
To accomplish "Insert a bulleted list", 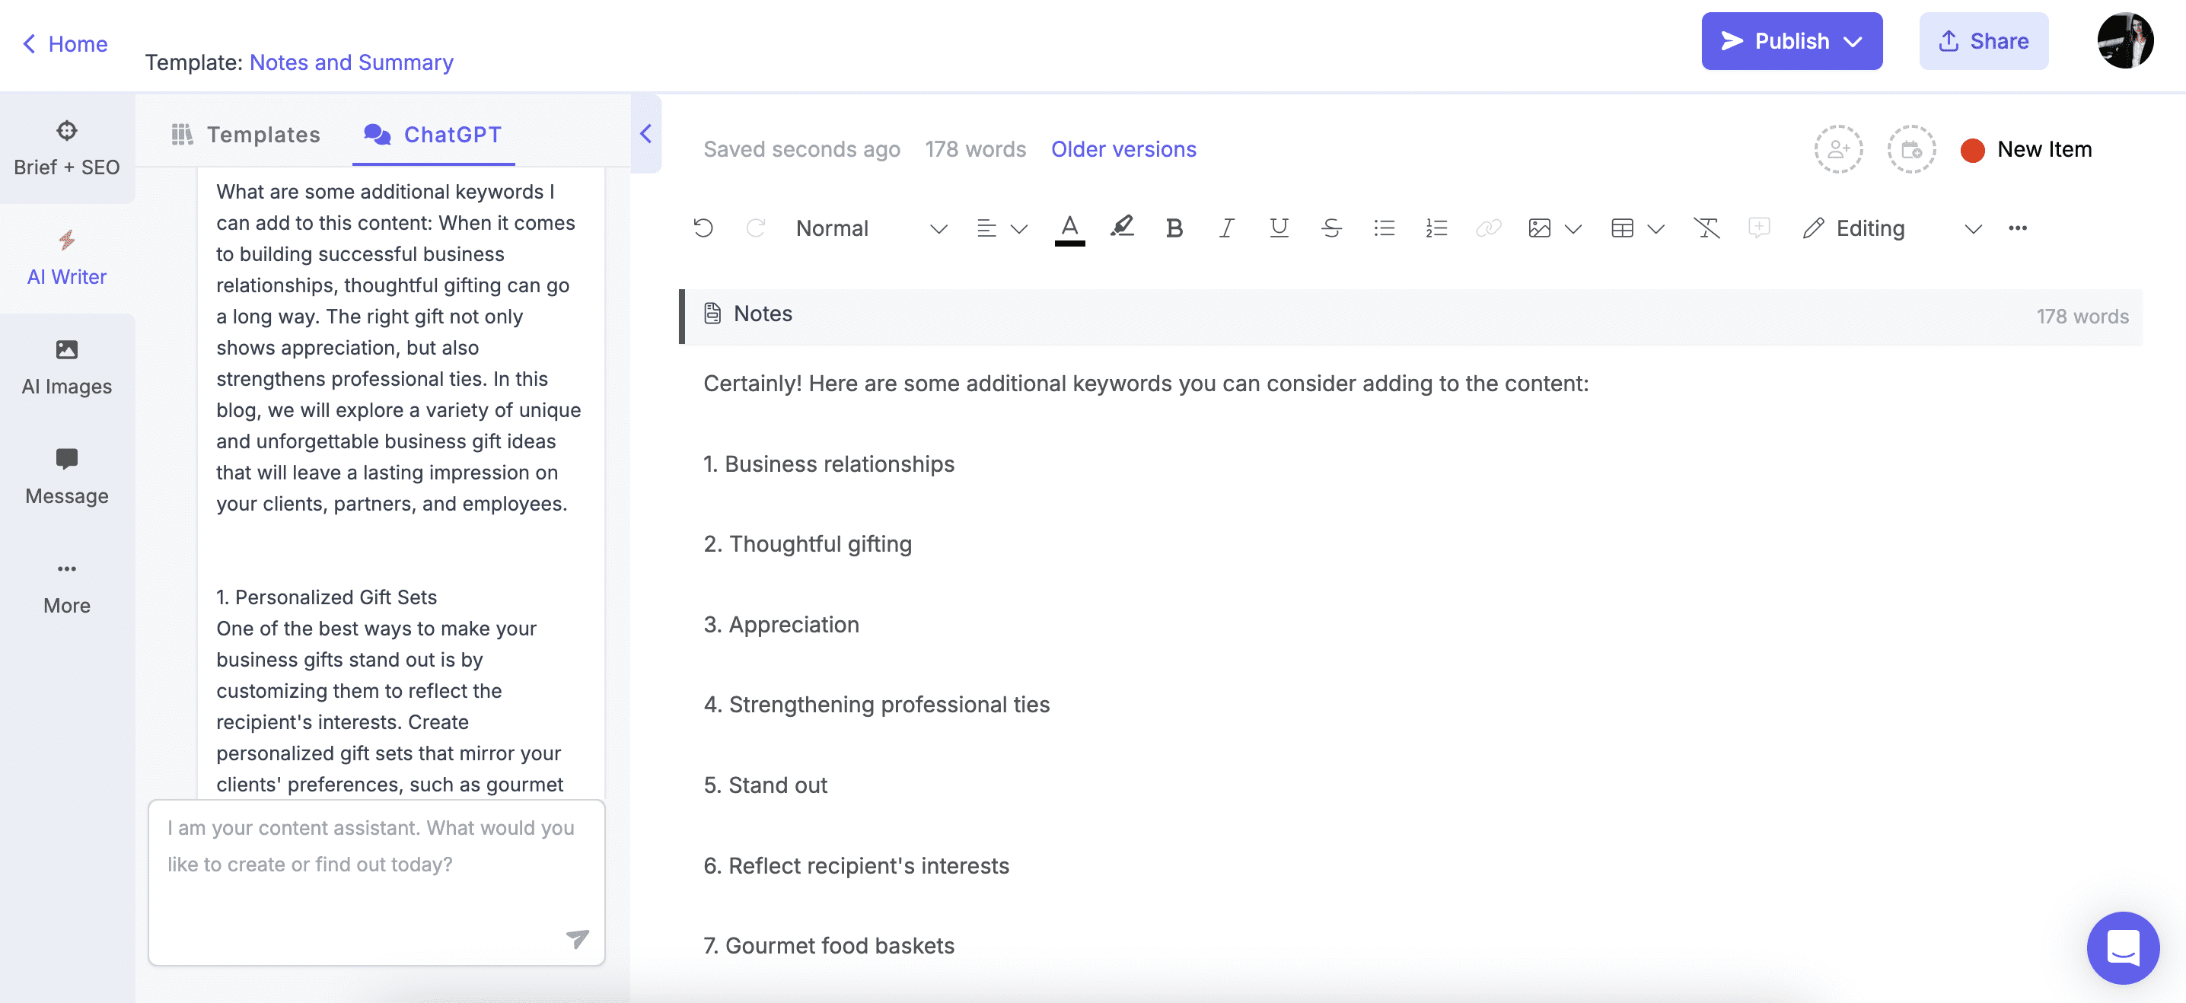I will [x=1384, y=228].
